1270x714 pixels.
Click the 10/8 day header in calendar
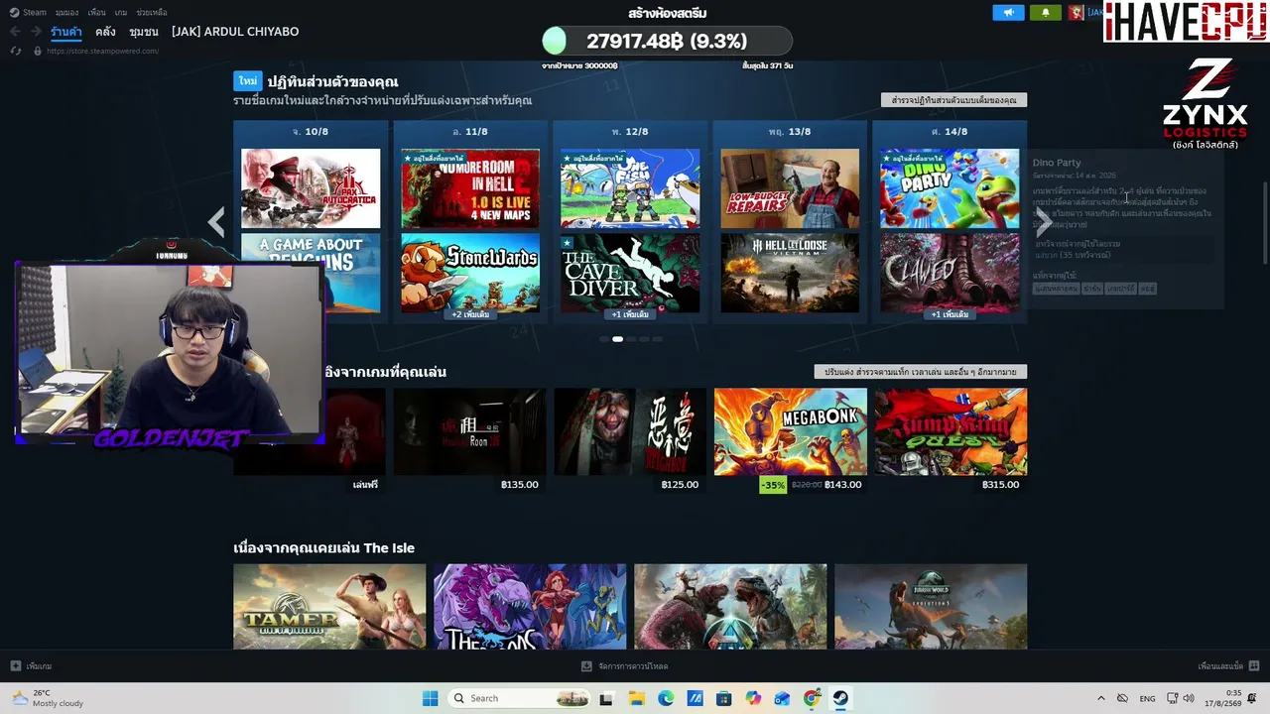pos(311,132)
